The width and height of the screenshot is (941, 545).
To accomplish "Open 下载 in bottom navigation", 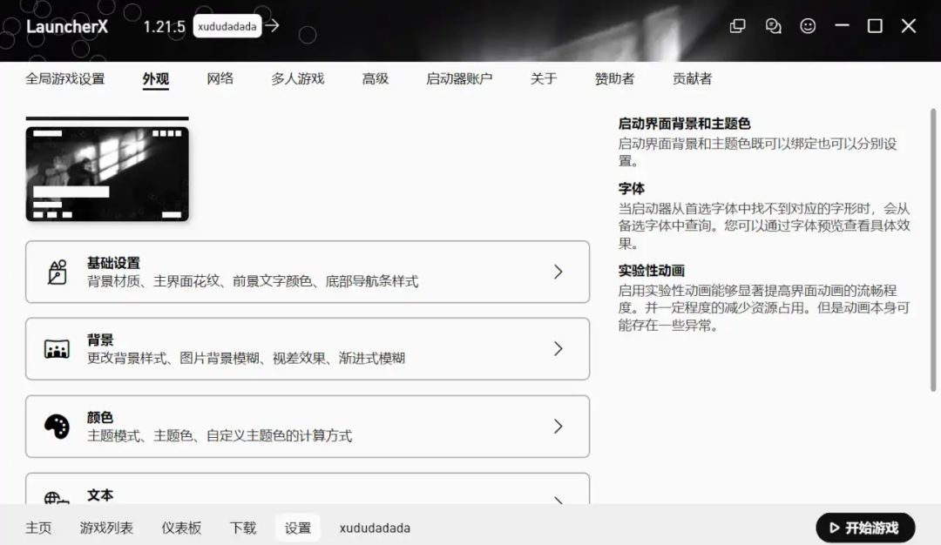I will coord(243,528).
